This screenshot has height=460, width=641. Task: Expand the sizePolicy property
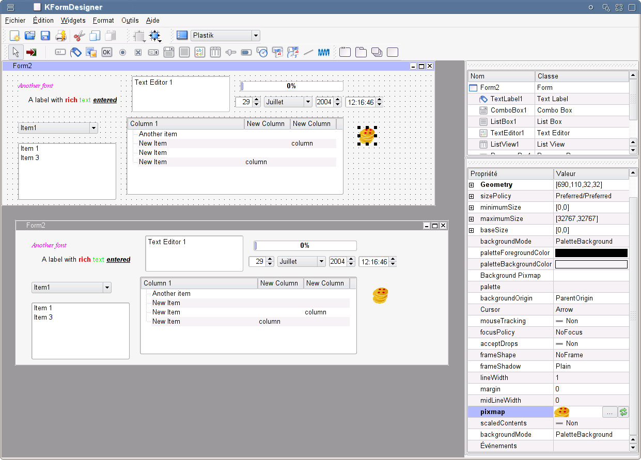471,196
